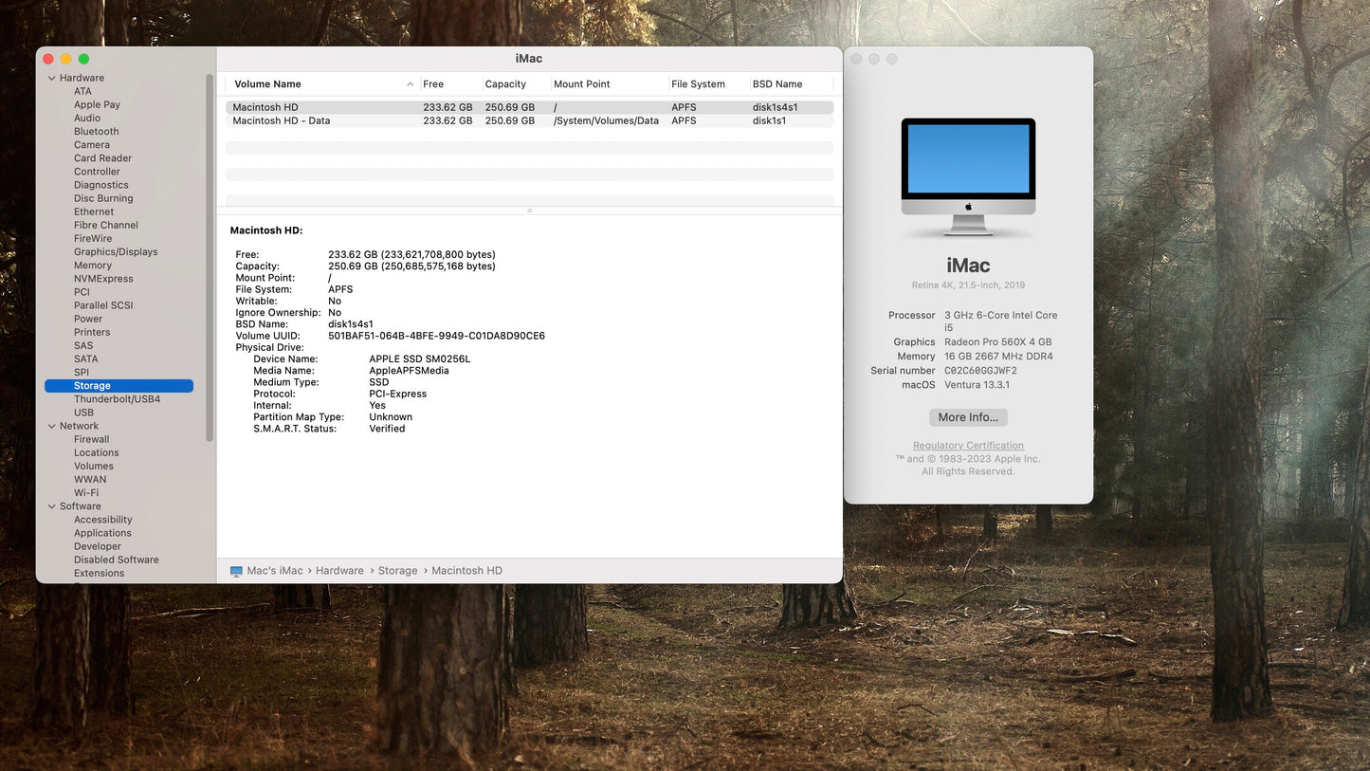Image resolution: width=1370 pixels, height=771 pixels.
Task: Select Applications under Software
Action: click(x=101, y=532)
